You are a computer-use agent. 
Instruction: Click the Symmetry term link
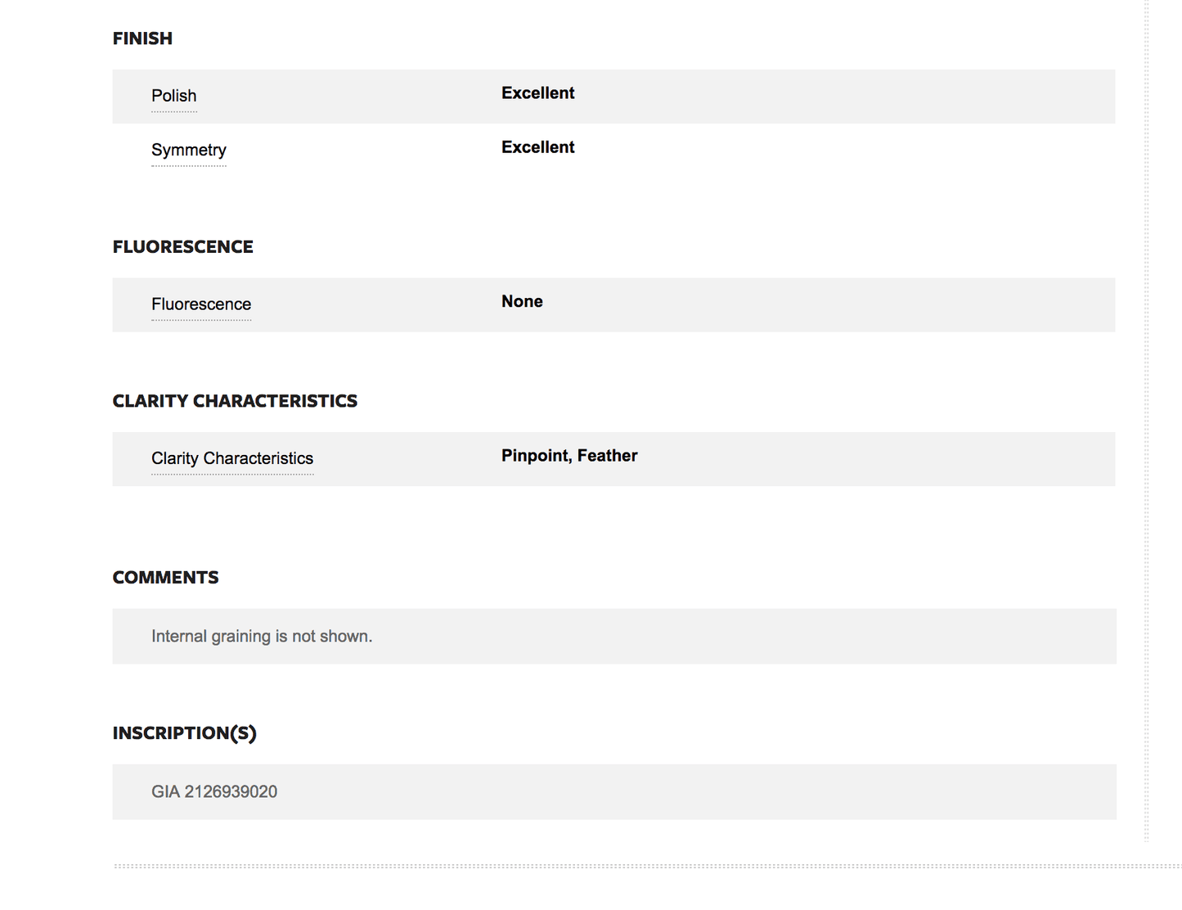tap(188, 150)
